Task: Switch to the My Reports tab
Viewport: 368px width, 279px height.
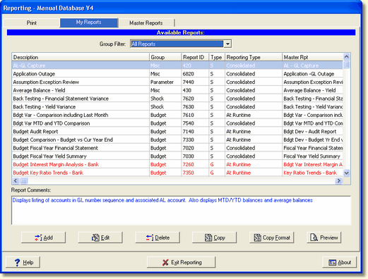Action: 89,23
